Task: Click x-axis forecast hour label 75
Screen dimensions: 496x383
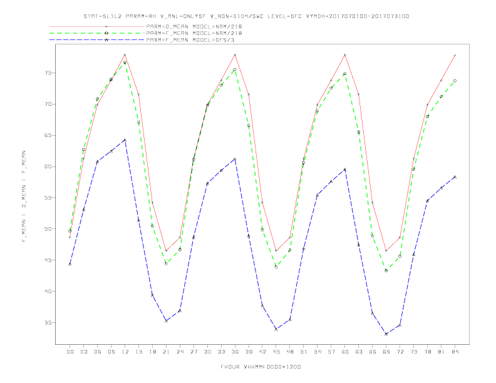Action: pos(414,352)
